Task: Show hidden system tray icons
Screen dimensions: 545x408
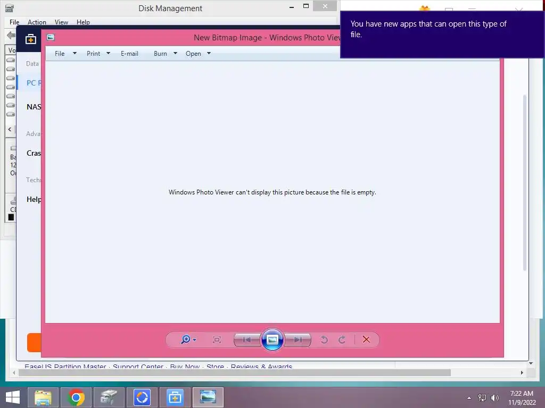Action: pos(469,398)
